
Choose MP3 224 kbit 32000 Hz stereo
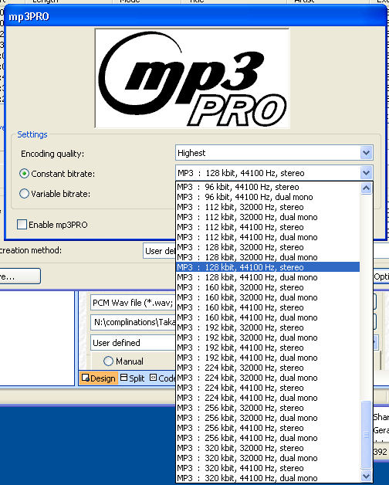click(268, 368)
